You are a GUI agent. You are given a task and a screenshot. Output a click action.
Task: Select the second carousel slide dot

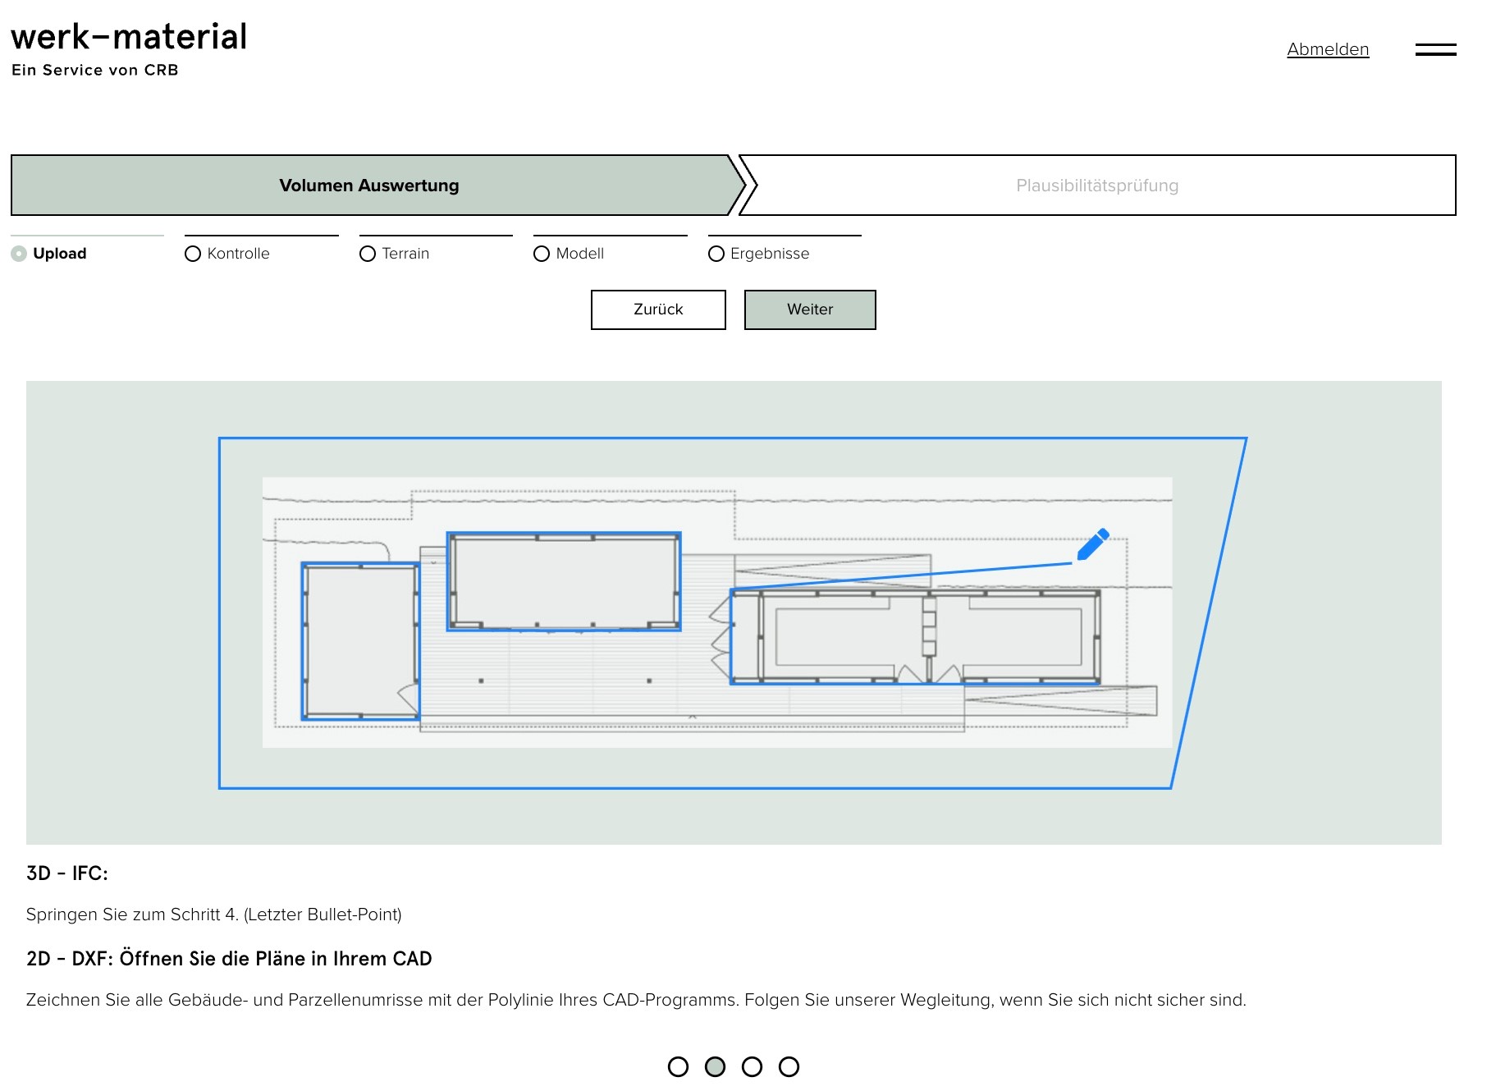(715, 1066)
